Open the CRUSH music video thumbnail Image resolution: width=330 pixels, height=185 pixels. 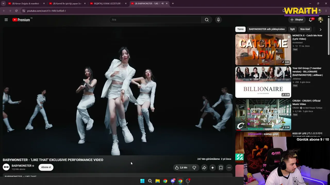pos(263,115)
